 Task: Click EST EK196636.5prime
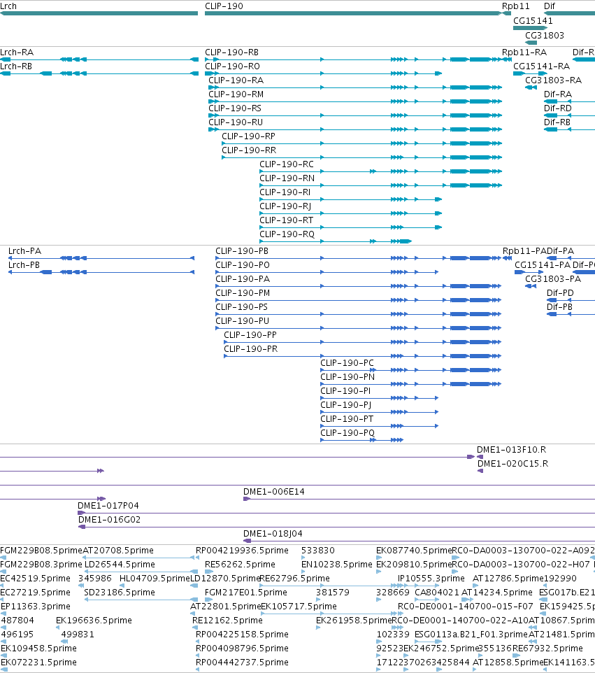[x=94, y=621]
